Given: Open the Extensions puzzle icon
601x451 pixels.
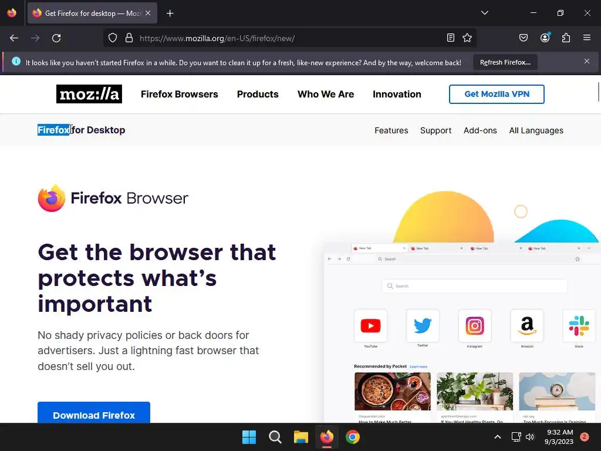Looking at the screenshot, I should [x=566, y=38].
